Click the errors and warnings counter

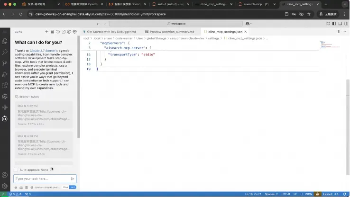[x=15, y=194]
